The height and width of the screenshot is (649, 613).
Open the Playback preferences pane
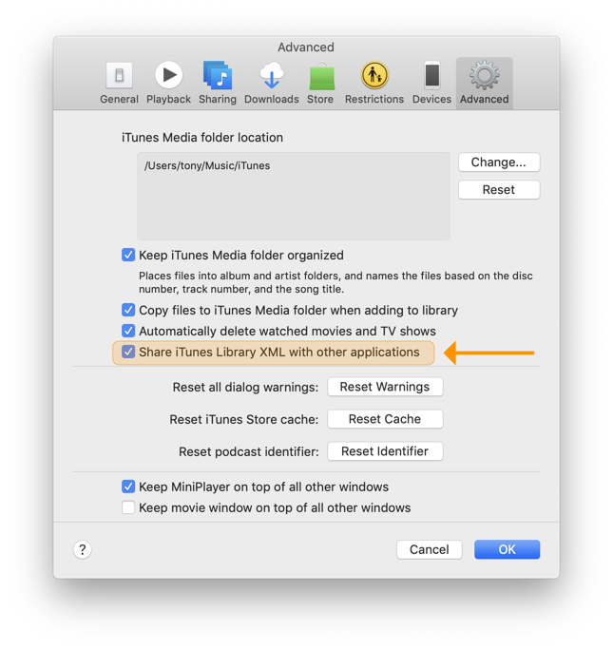[x=168, y=84]
